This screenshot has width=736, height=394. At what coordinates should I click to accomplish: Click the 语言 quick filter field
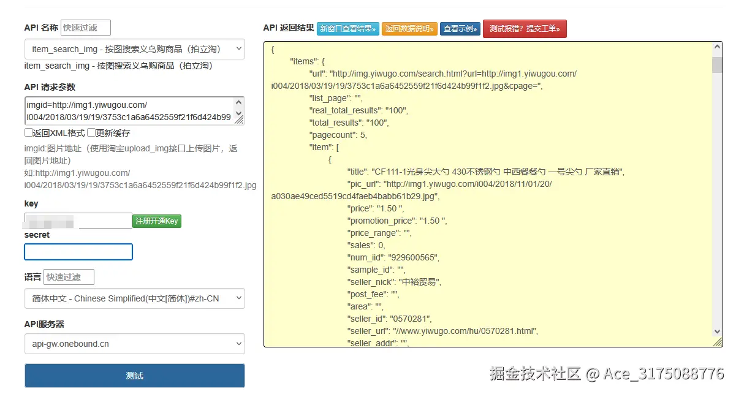pos(69,277)
